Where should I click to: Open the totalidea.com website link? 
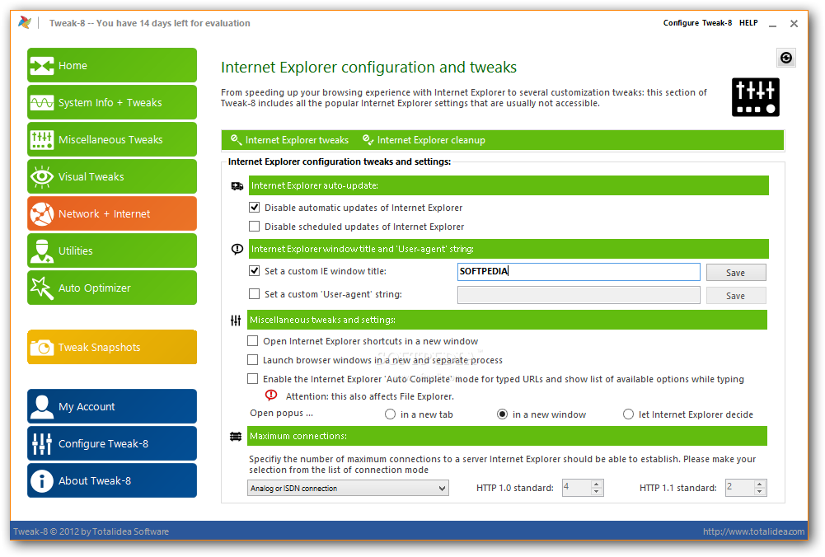tap(753, 531)
